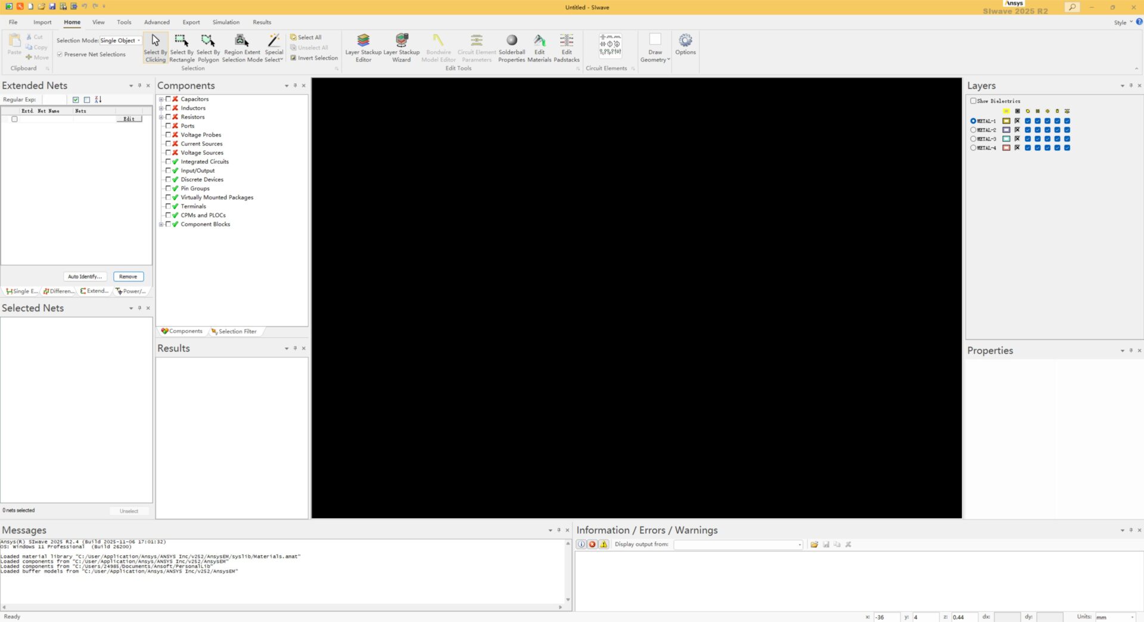Toggle the Errors red filter icon
This screenshot has width=1144, height=622.
pyautogui.click(x=592, y=544)
